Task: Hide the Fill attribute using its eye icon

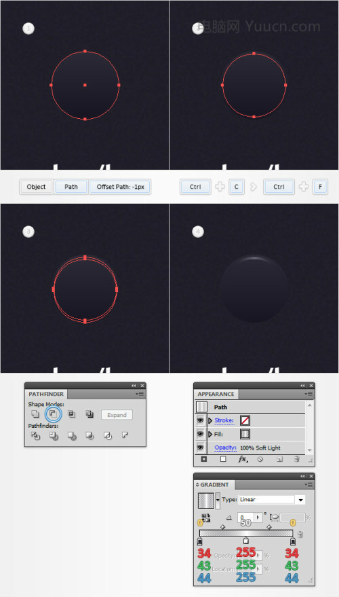Action: tap(200, 434)
